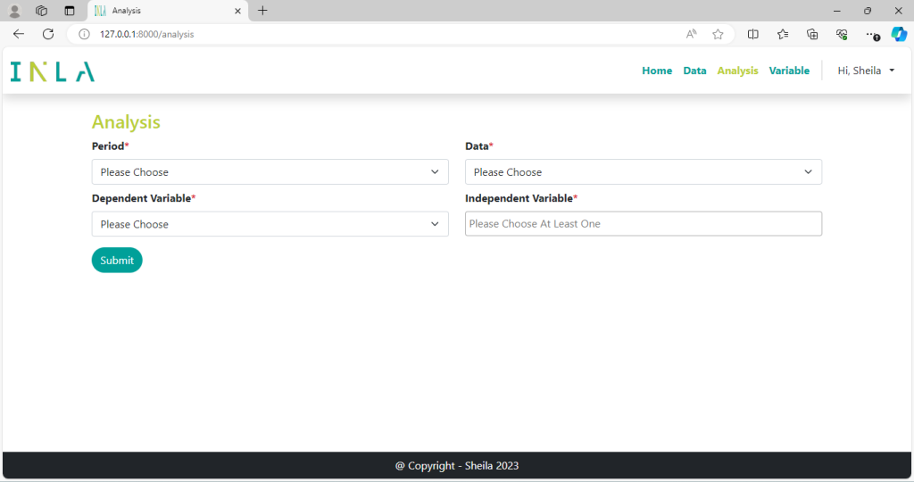This screenshot has width=914, height=482.
Task: Click the Copyright - Sheila 2023 footer text
Action: pos(457,466)
